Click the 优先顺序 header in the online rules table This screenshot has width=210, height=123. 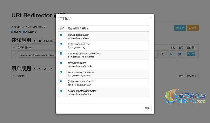pyautogui.click(x=191, y=48)
